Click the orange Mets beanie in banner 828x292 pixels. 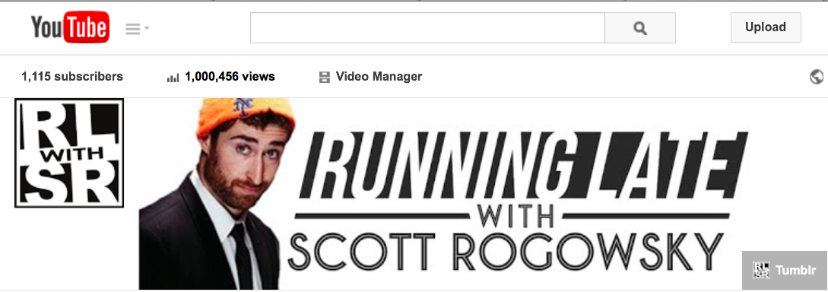pos(245,115)
